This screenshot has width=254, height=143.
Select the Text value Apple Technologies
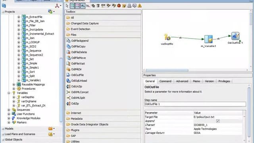[205, 129]
